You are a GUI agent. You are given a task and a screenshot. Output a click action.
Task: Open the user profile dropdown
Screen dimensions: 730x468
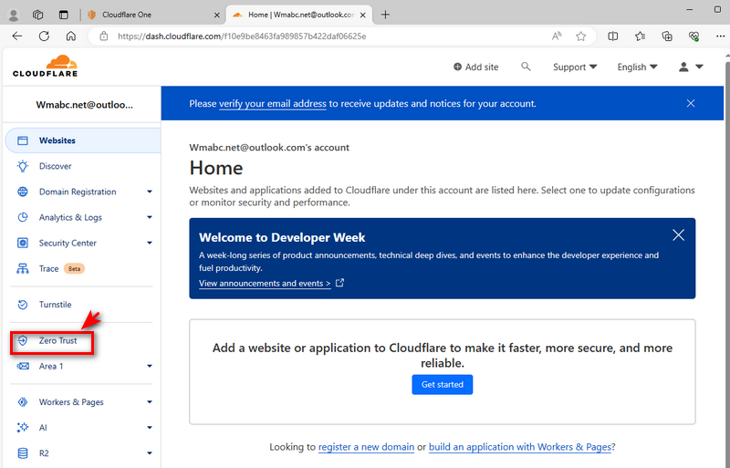(691, 68)
